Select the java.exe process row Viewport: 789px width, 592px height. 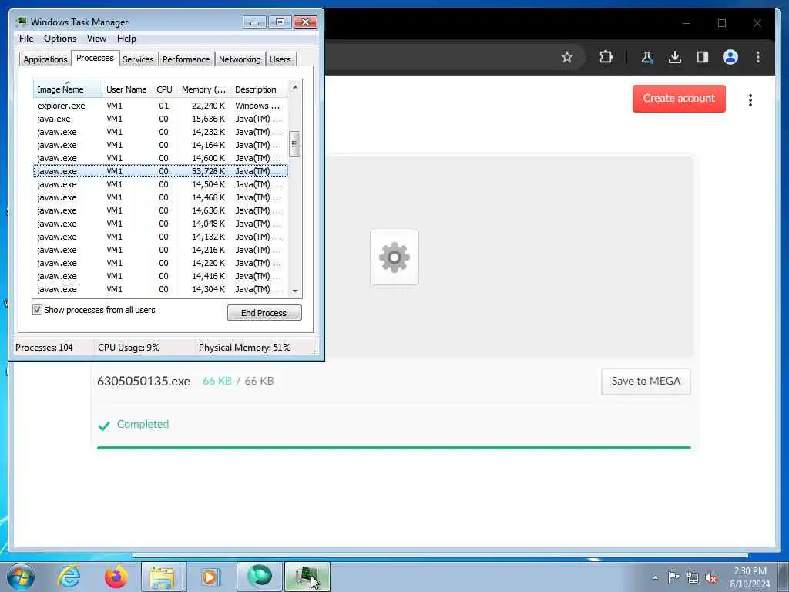(x=160, y=119)
